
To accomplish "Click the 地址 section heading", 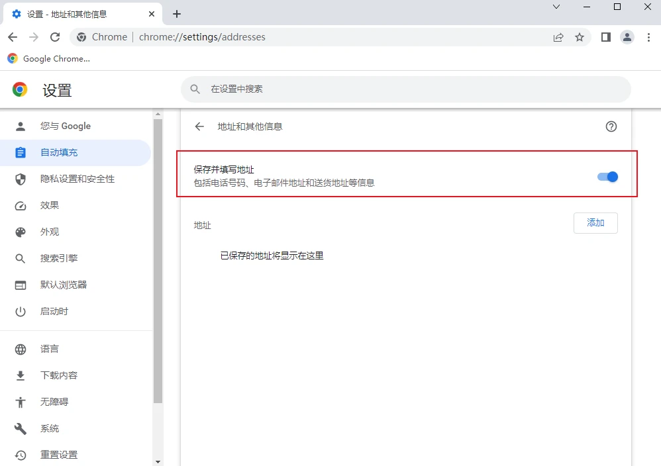I will click(x=203, y=226).
